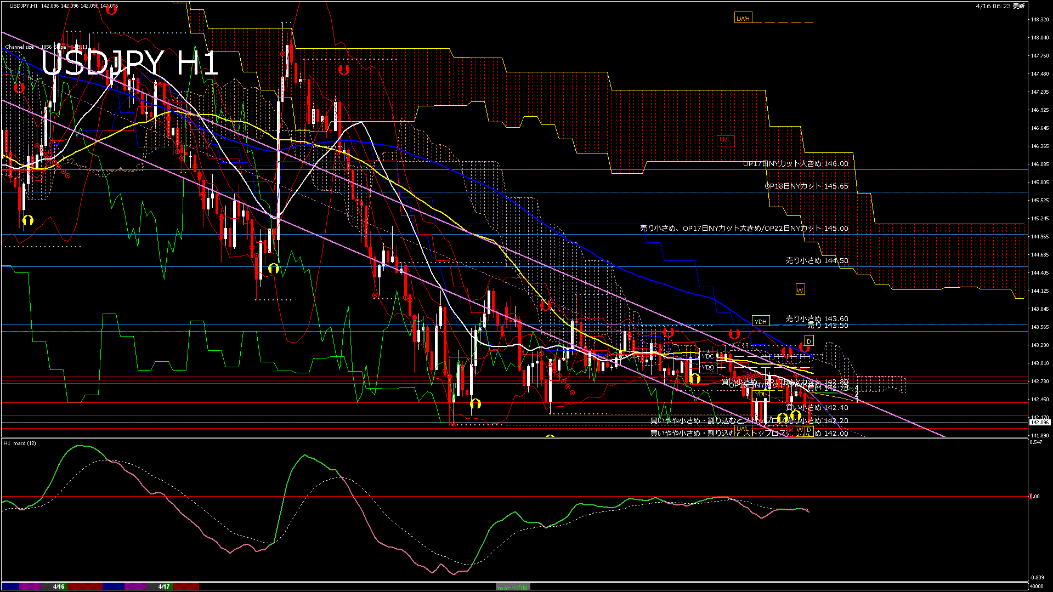Click the "買い小さめ 142.40" label

point(817,408)
